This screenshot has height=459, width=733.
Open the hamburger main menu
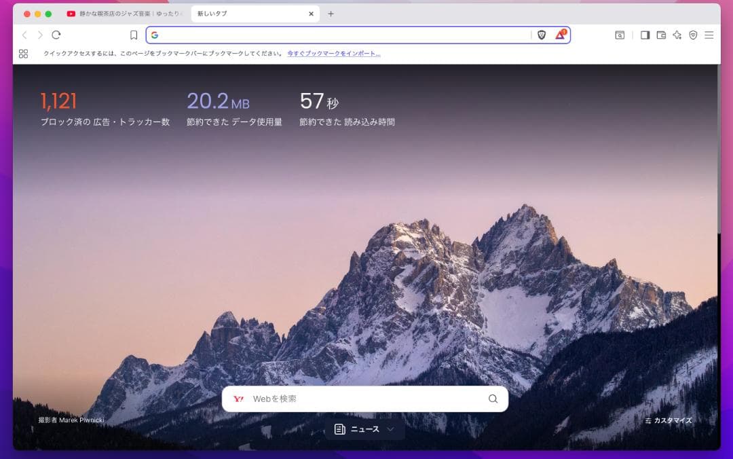pos(709,35)
